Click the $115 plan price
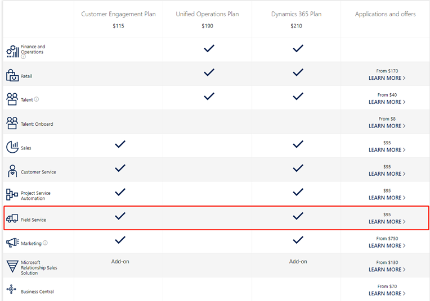The height and width of the screenshot is (301, 430). pyautogui.click(x=118, y=26)
